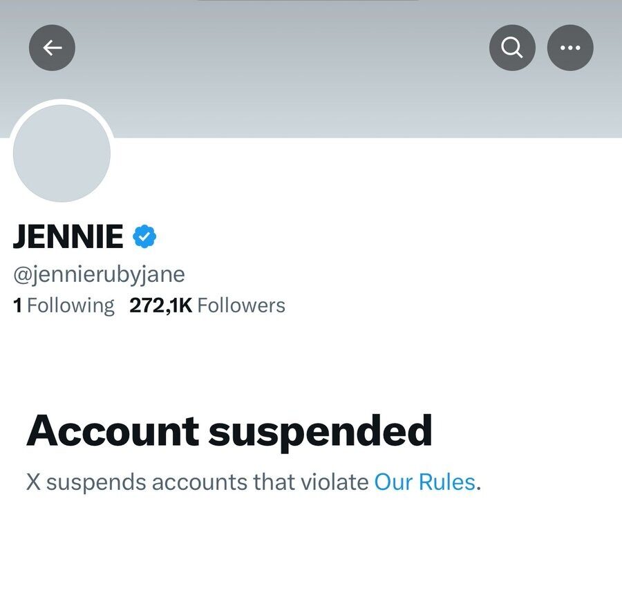The width and height of the screenshot is (622, 595).
Task: Tap the follower count 272,1K
Action: 160,305
